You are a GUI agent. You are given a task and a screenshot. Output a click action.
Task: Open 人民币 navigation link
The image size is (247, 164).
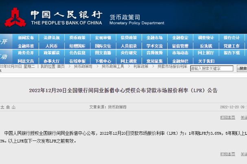pyautogui.click(x=52, y=46)
